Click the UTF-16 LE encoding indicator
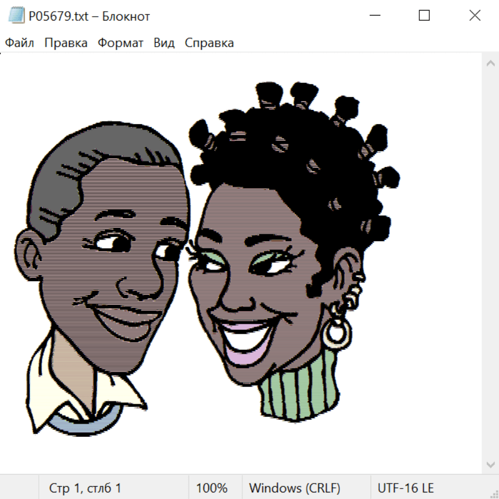Screen dimensions: 499x499 (405, 488)
